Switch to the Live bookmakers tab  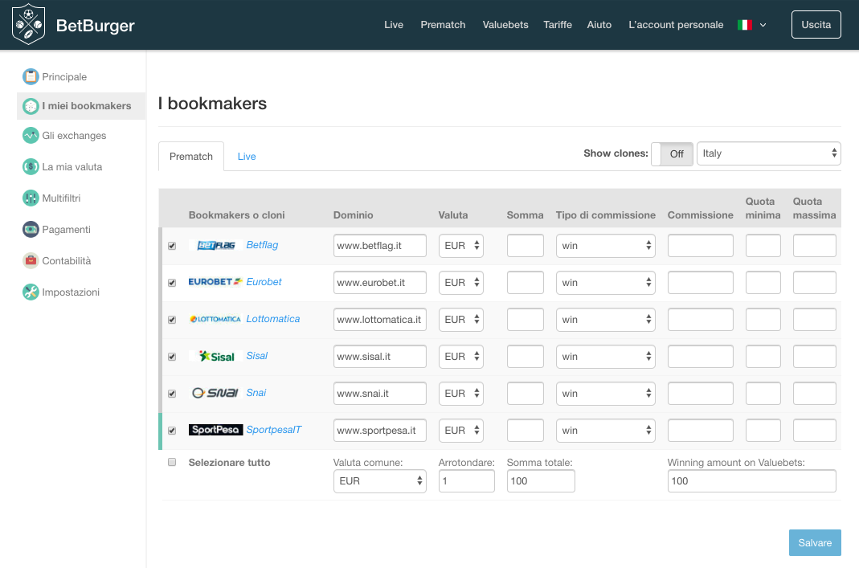[x=247, y=157]
